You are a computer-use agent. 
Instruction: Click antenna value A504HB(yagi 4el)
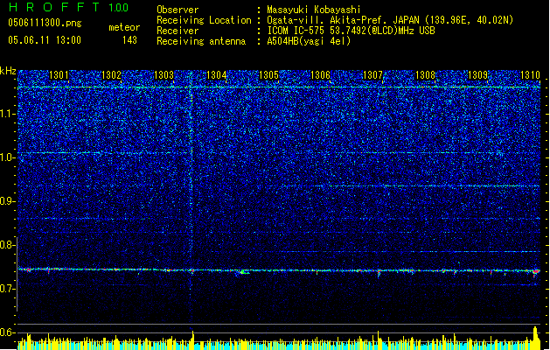click(x=309, y=41)
